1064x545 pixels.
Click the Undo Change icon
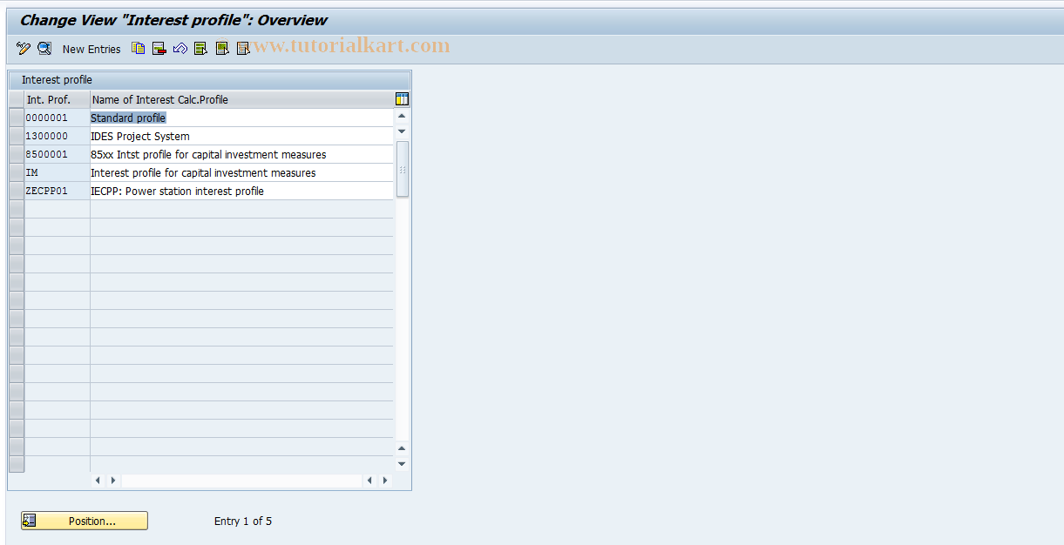(180, 49)
